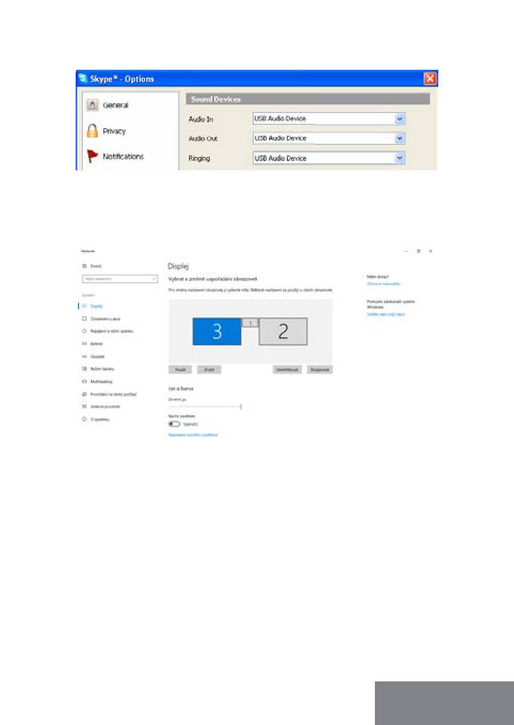Open Multitasking settings in the sidebar
The image size is (514, 725).
click(101, 382)
